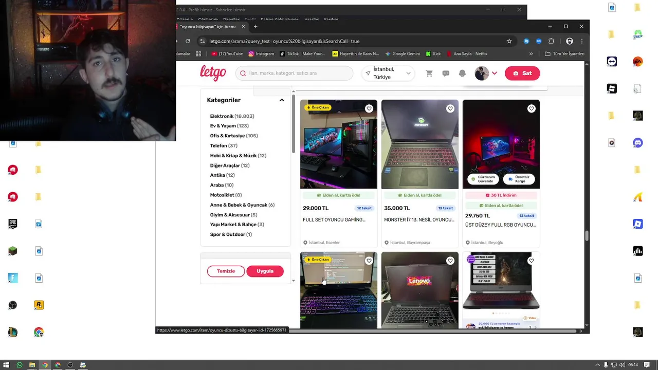Filter by Ev & Yaşam category
Screen dimensions: 658x370
[229, 126]
